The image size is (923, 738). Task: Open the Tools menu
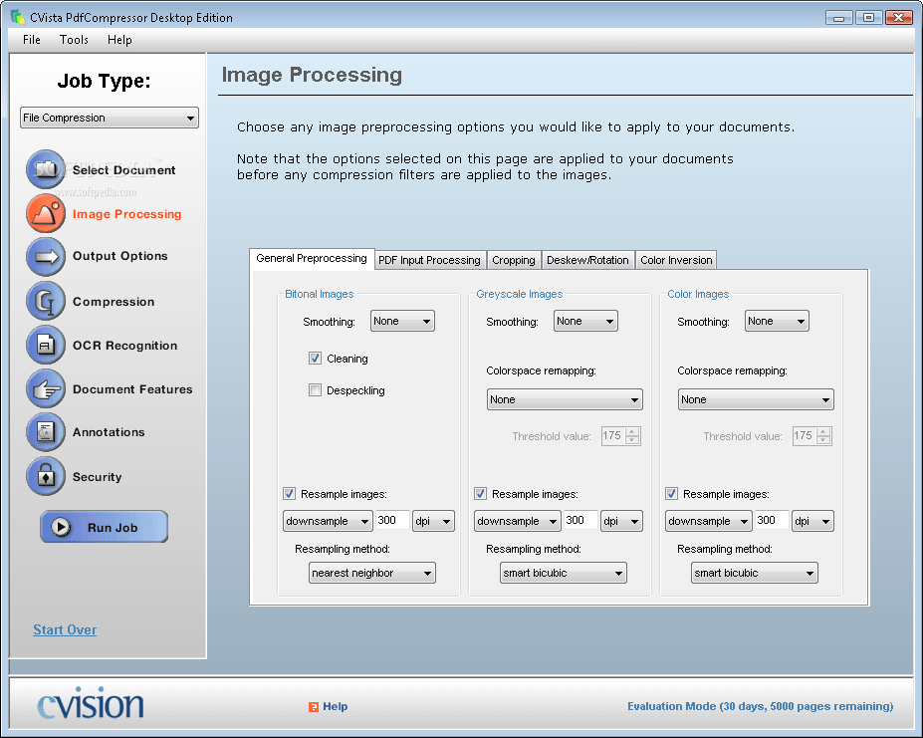74,40
